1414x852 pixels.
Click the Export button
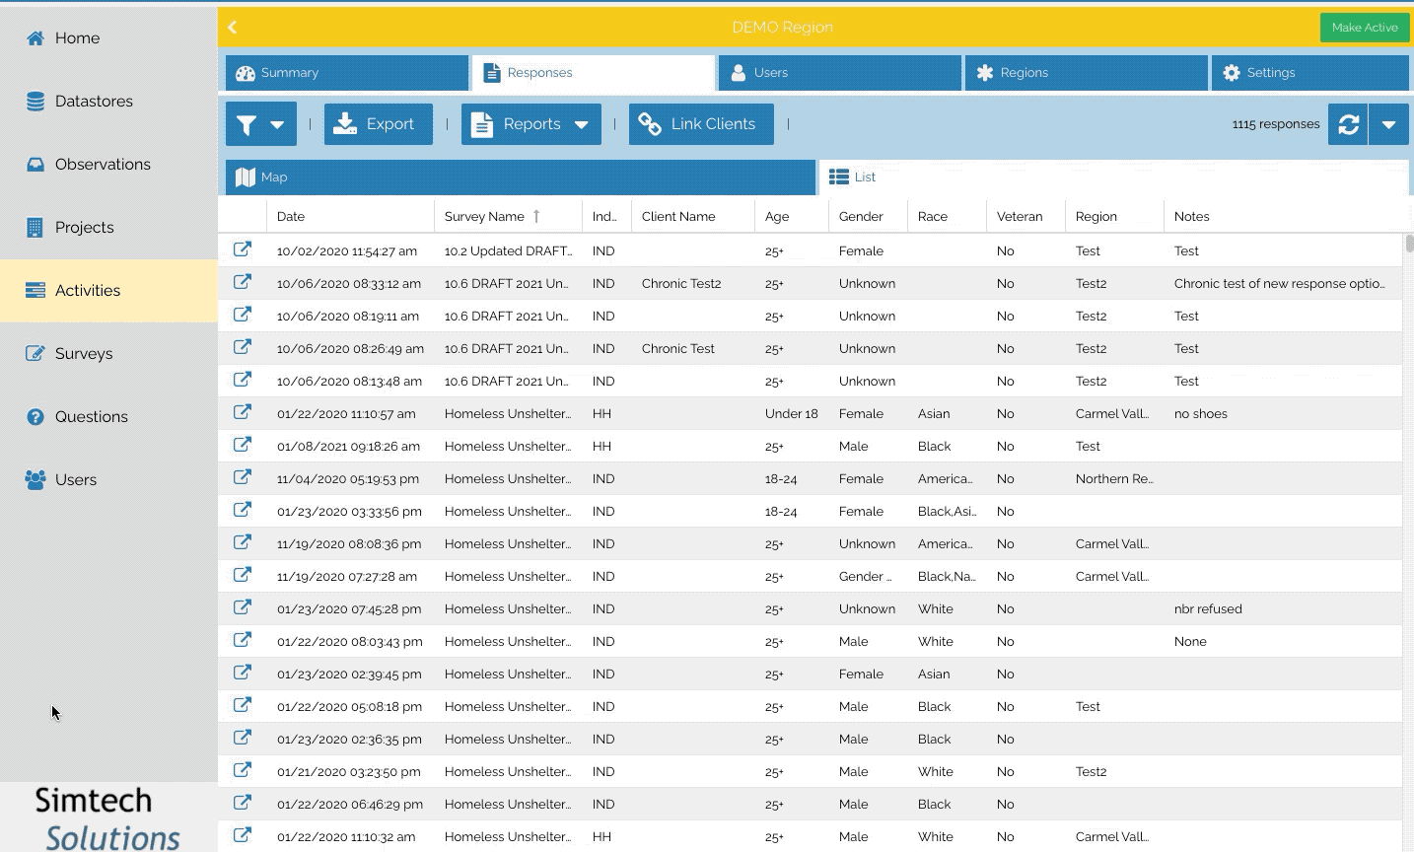[378, 124]
